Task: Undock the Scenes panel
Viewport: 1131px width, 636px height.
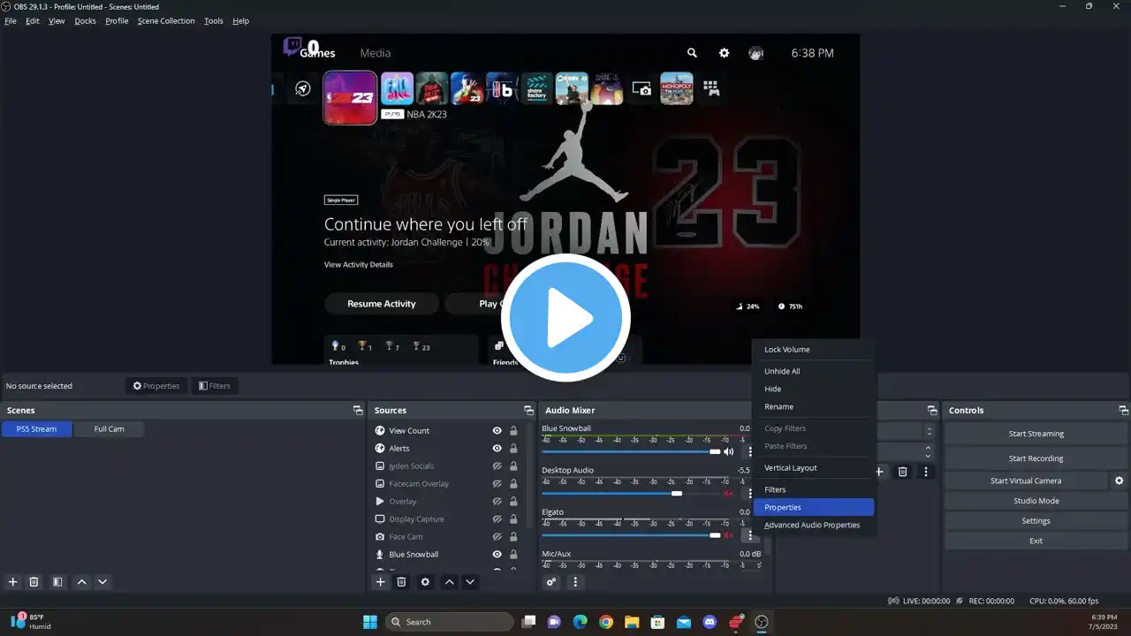Action: coord(358,410)
